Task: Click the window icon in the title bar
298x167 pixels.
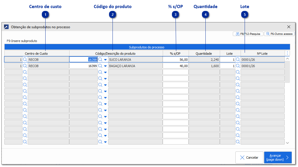Action: pos(6,27)
